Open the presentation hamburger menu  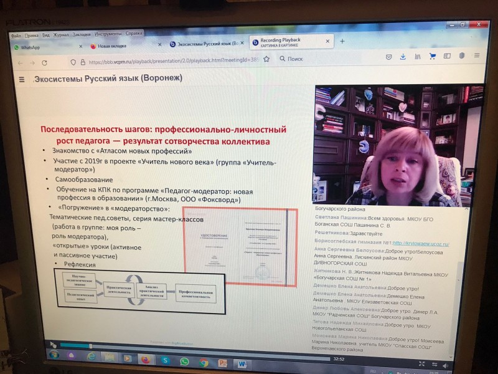pos(22,79)
